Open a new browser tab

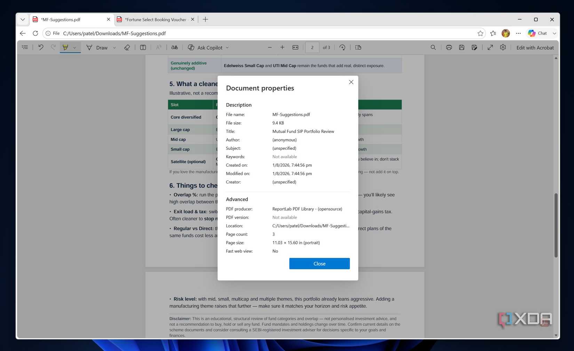[x=205, y=19]
